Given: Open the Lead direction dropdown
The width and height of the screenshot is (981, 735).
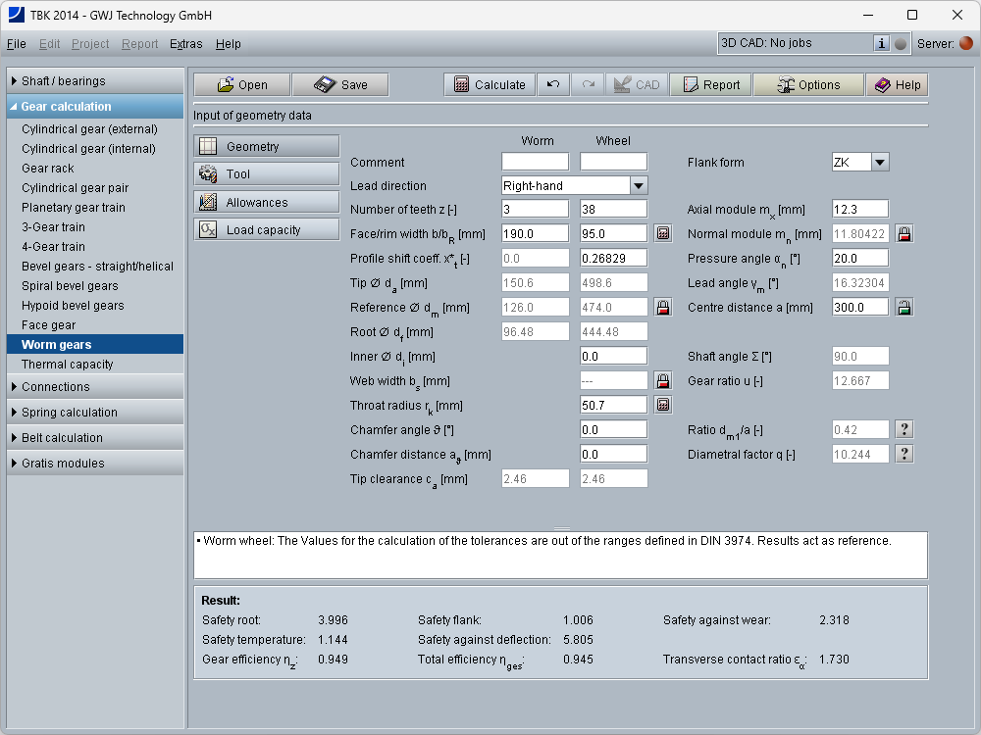Looking at the screenshot, I should pyautogui.click(x=639, y=185).
